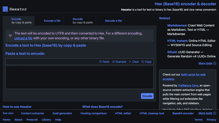Viewport: 219px width, 123px height.
Task: Click What does Base16 encode? heading
Action: pos(102,107)
